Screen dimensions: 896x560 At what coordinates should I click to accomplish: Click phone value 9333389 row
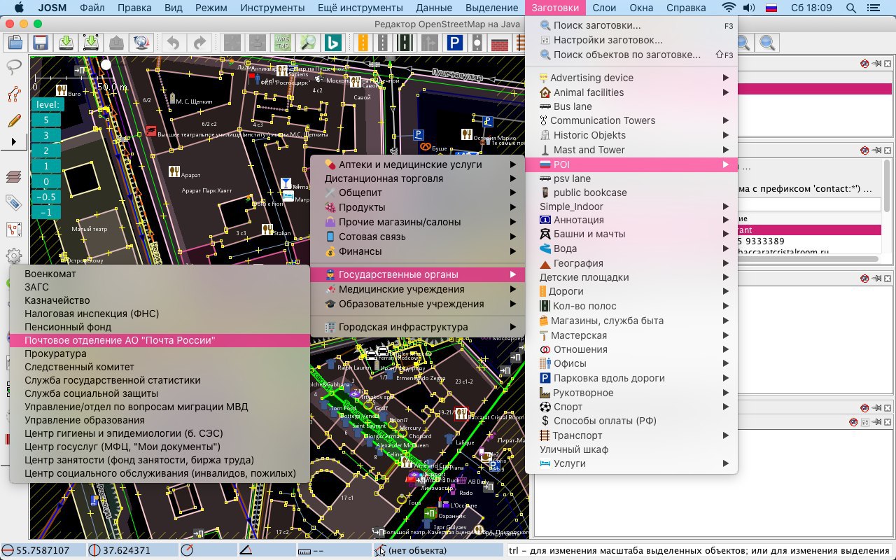[809, 241]
